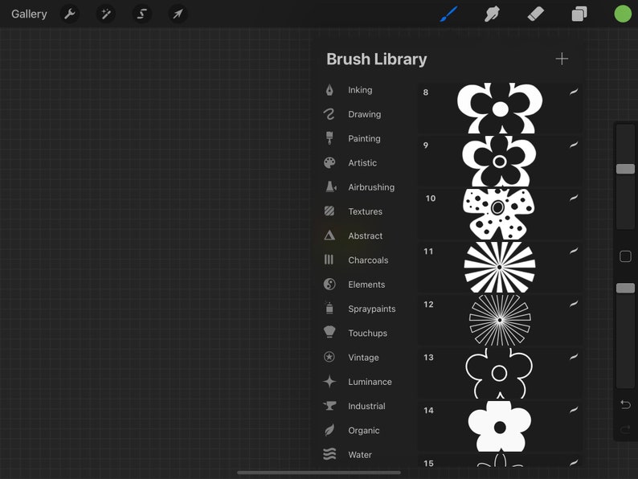
Task: Click the Vintage star circle icon
Action: [x=329, y=357]
